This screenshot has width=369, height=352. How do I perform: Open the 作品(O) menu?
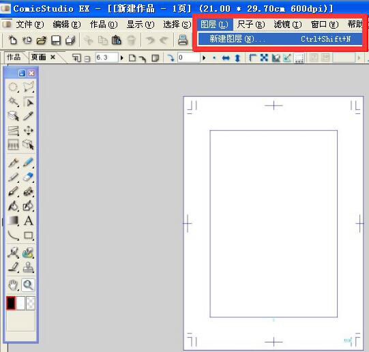[104, 25]
